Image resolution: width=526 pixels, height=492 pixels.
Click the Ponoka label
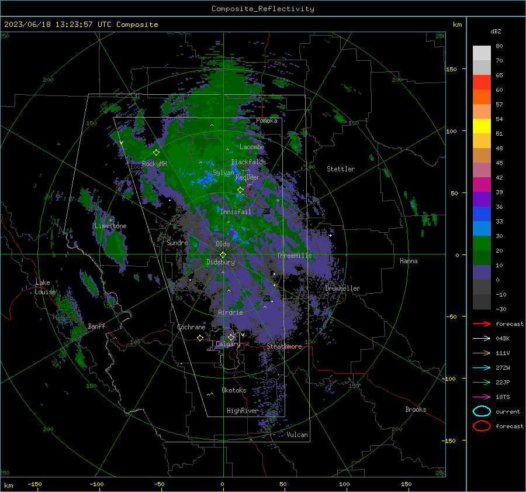pyautogui.click(x=267, y=121)
